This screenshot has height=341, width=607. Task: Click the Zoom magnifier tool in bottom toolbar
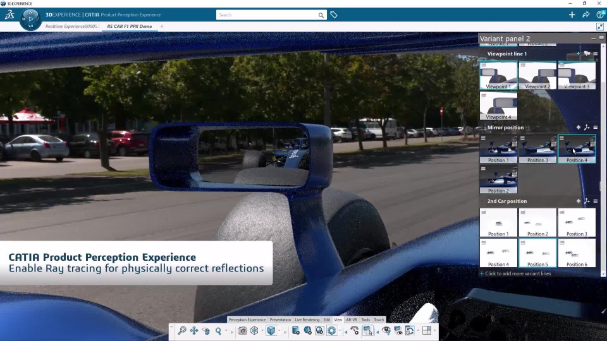[x=182, y=330]
